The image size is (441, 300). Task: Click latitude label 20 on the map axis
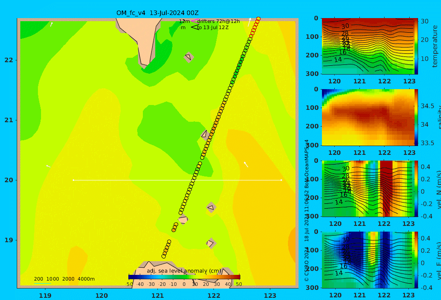click(x=9, y=180)
